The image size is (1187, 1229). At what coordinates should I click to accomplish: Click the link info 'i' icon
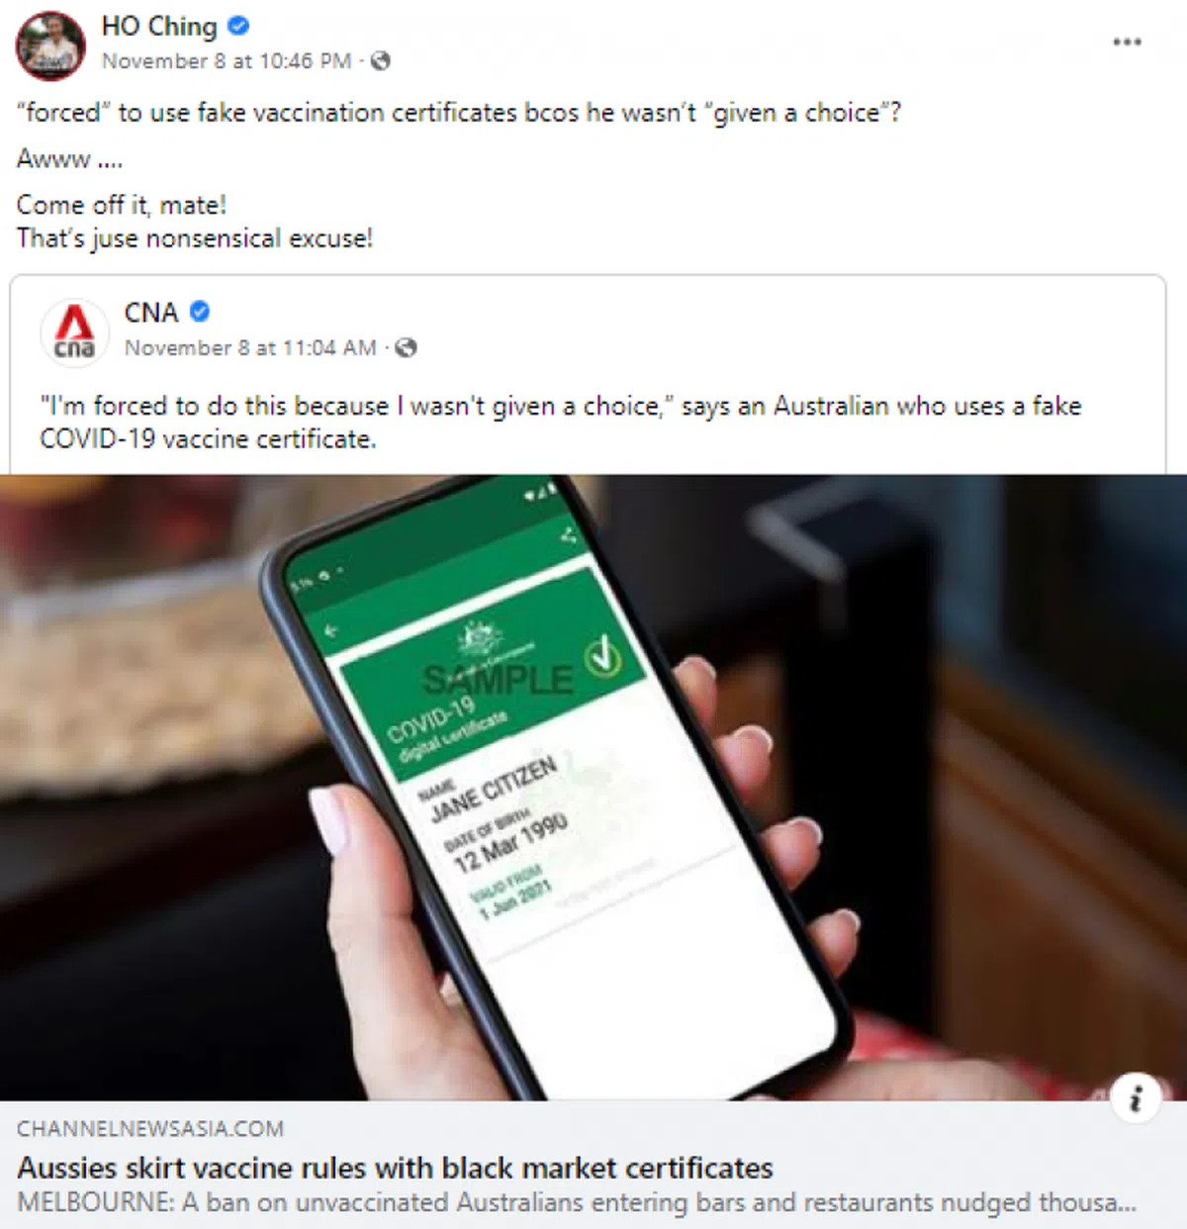click(x=1136, y=1098)
